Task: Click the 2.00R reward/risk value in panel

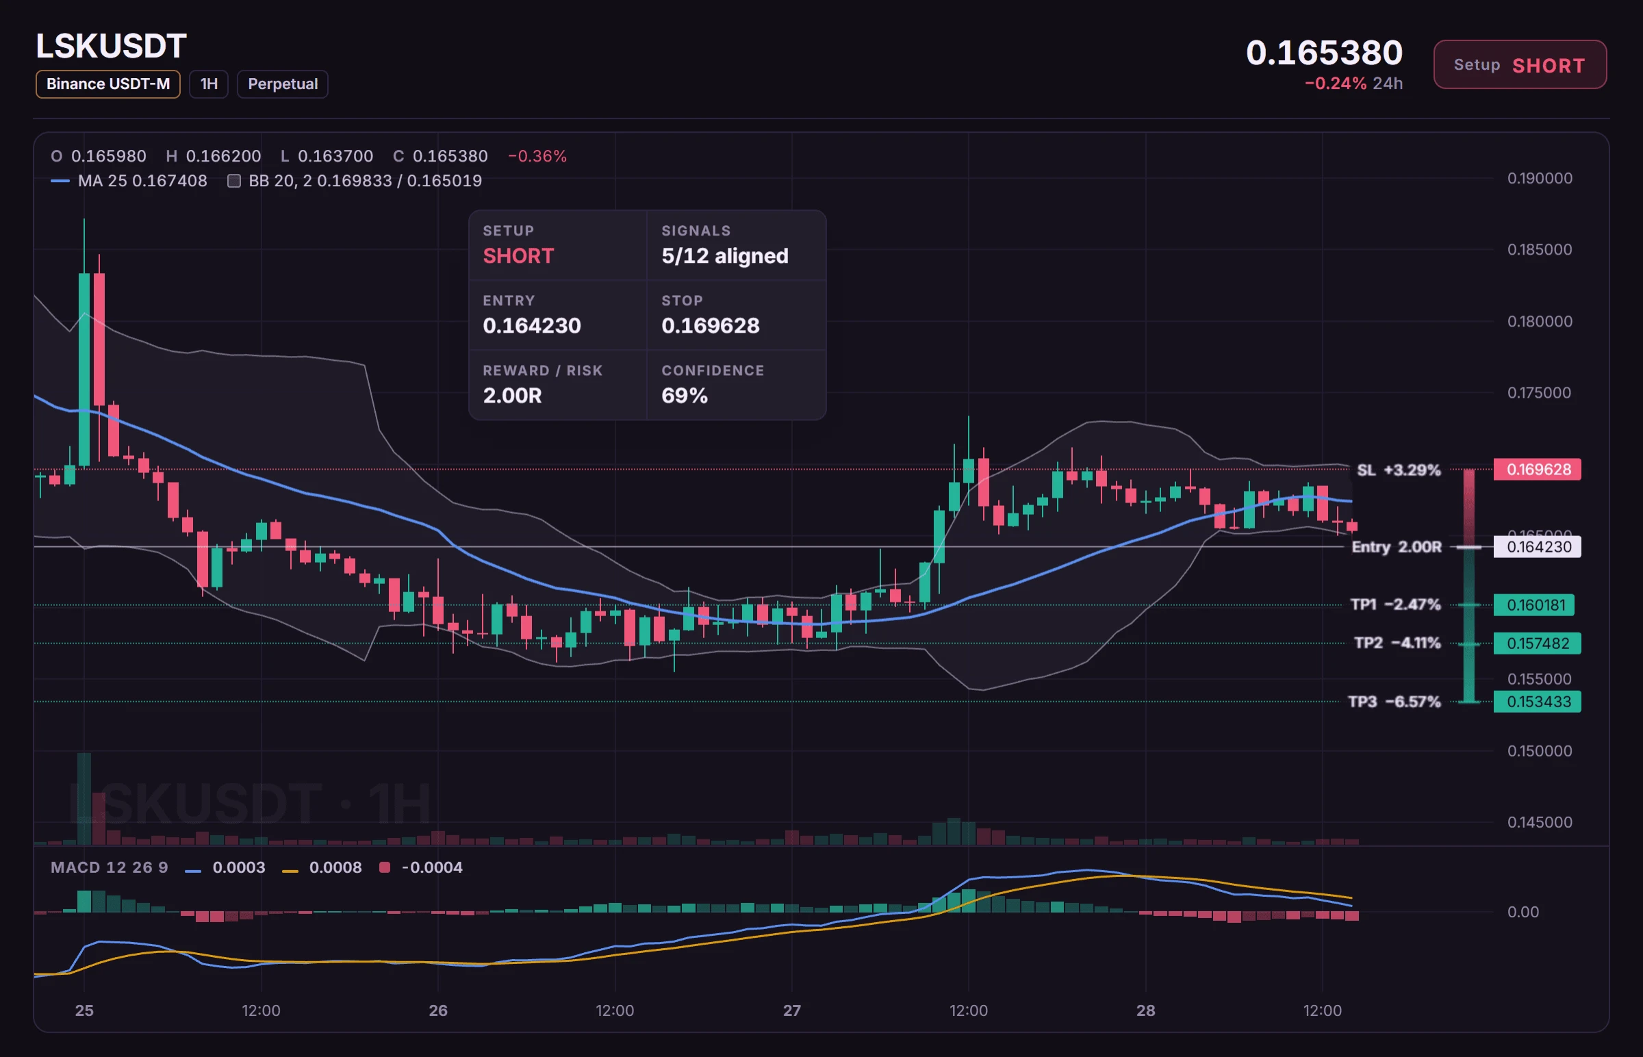Action: [512, 396]
